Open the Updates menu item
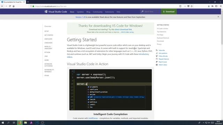The height and width of the screenshot is (125, 223). click(80, 12)
